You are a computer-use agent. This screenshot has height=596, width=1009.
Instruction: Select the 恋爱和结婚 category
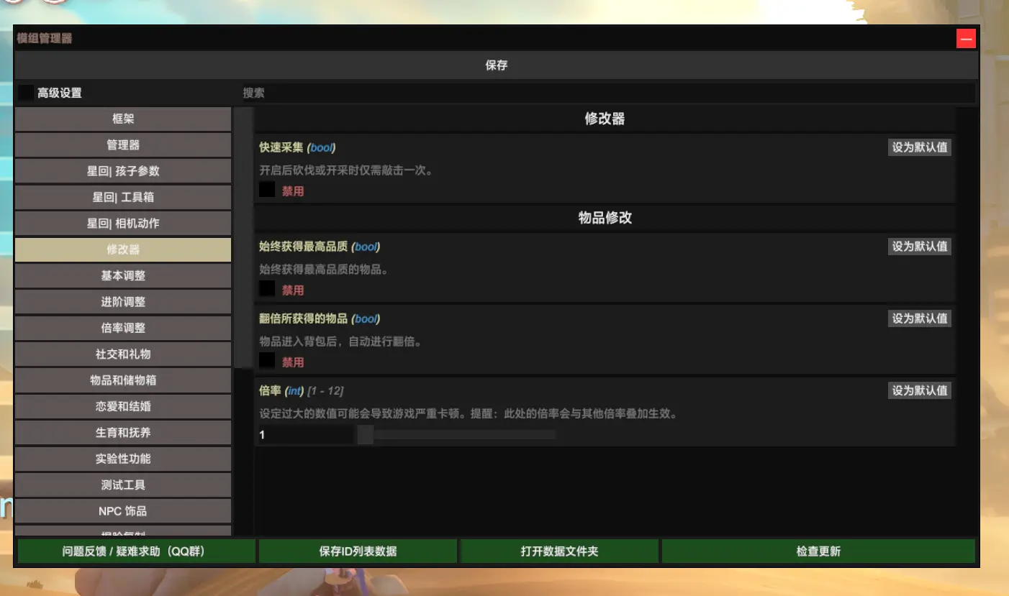pos(123,406)
